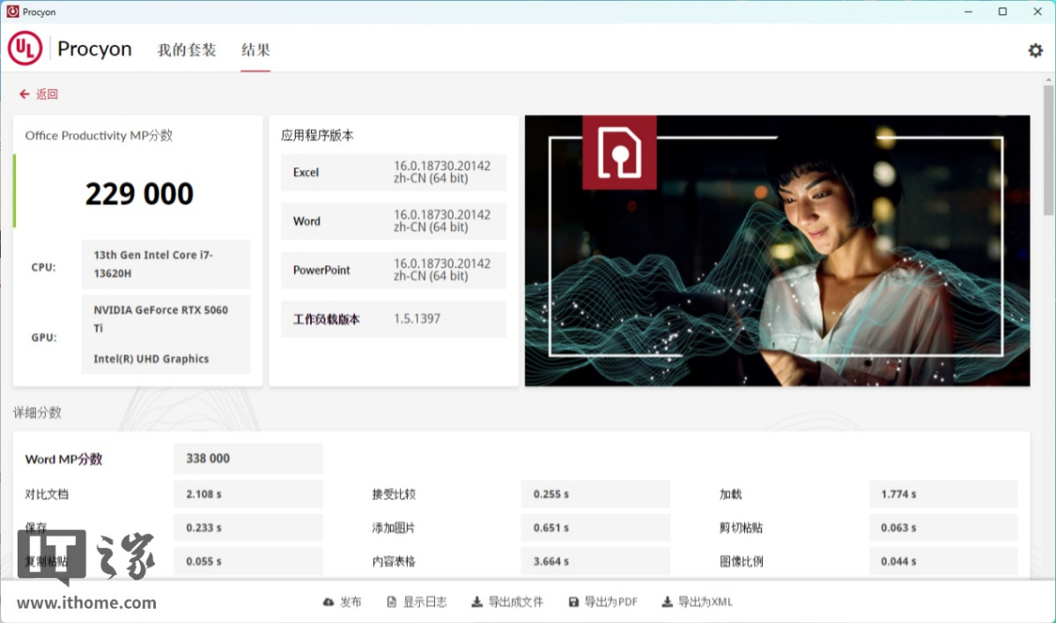Click the show log document icon
Screen dimensions: 1056x623
pos(392,602)
